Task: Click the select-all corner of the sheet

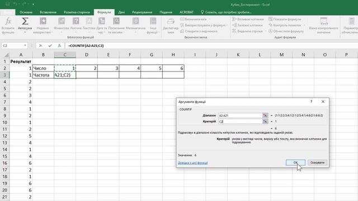Action: pos(6,55)
